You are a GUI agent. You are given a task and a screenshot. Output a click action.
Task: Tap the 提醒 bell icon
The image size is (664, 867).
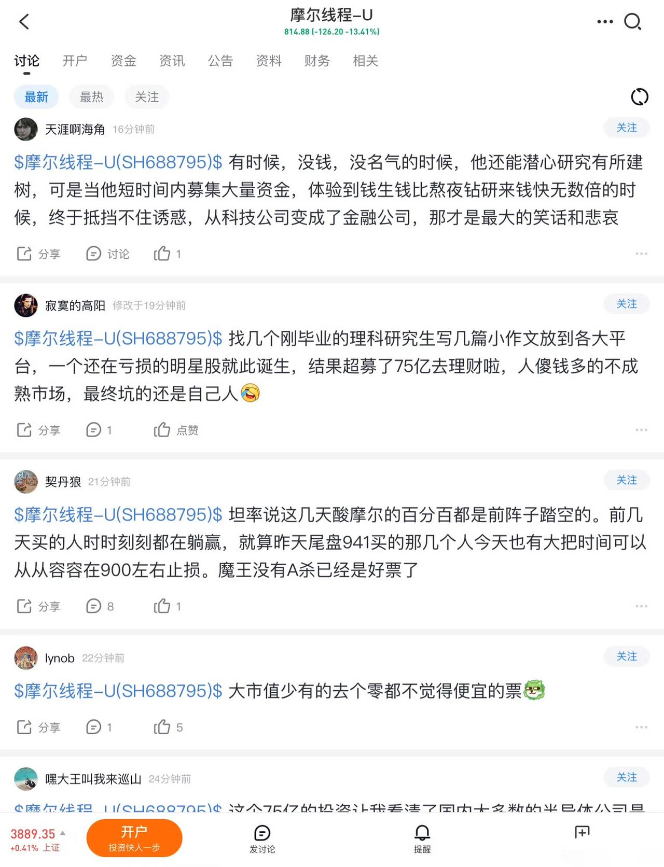click(422, 837)
